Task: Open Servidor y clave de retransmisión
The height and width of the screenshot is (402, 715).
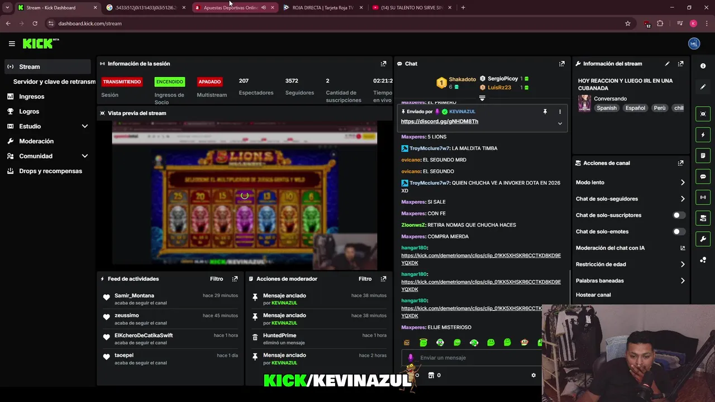Action: point(54,82)
